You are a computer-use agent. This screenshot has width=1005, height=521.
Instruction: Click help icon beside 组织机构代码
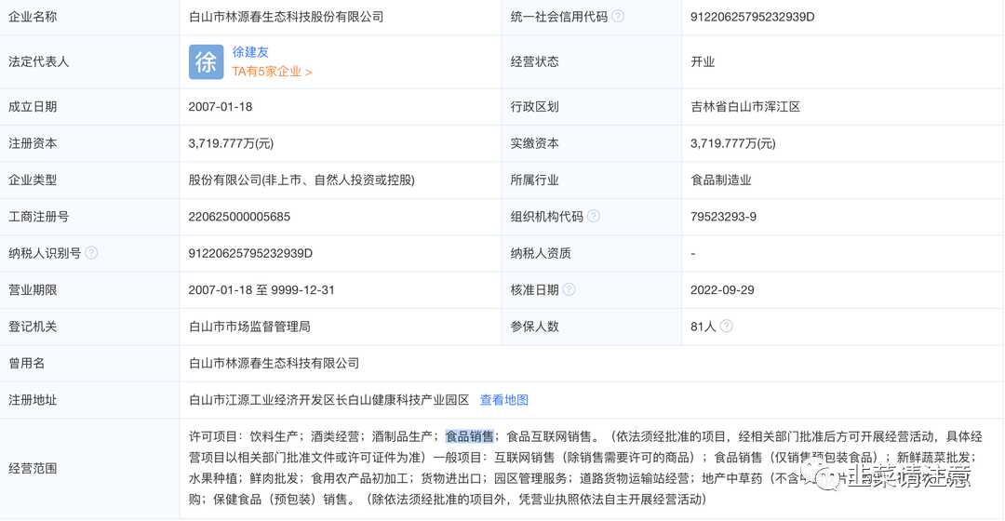point(594,217)
